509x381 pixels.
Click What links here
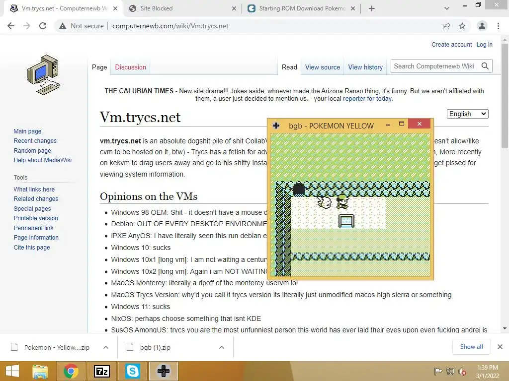click(34, 189)
